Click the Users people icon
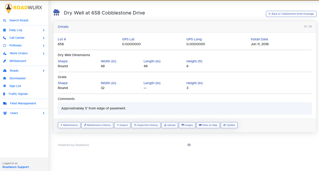Viewport: 319px width, 171px height. (5, 113)
